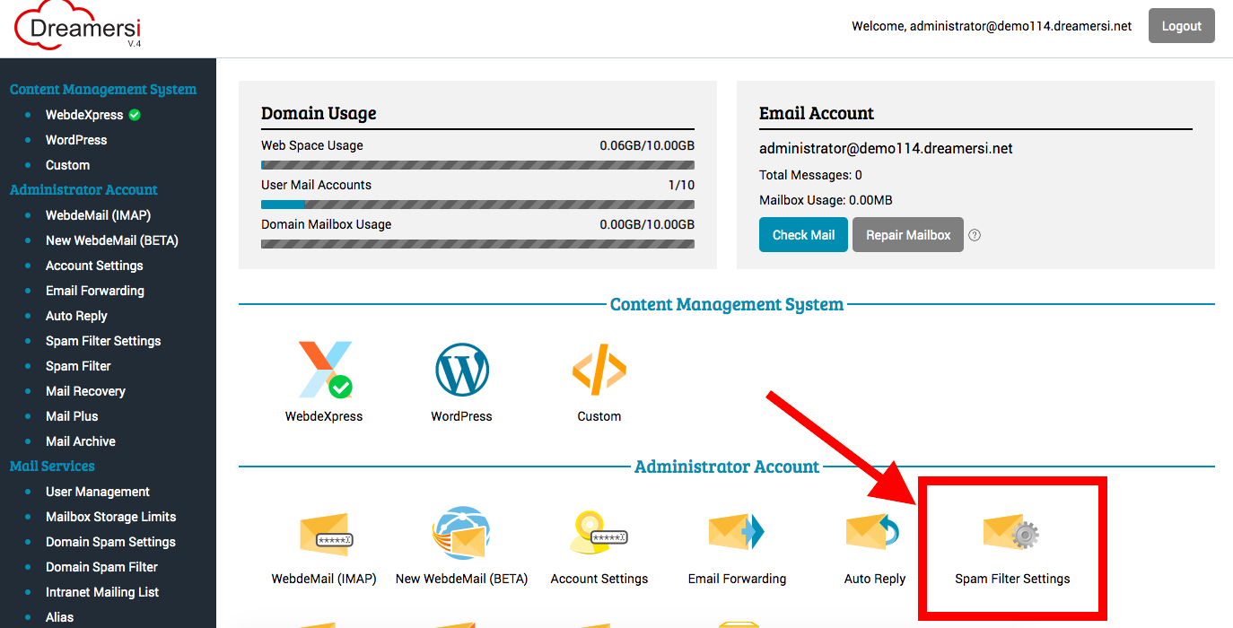
Task: Click the Repair Mailbox button
Action: tap(908, 235)
